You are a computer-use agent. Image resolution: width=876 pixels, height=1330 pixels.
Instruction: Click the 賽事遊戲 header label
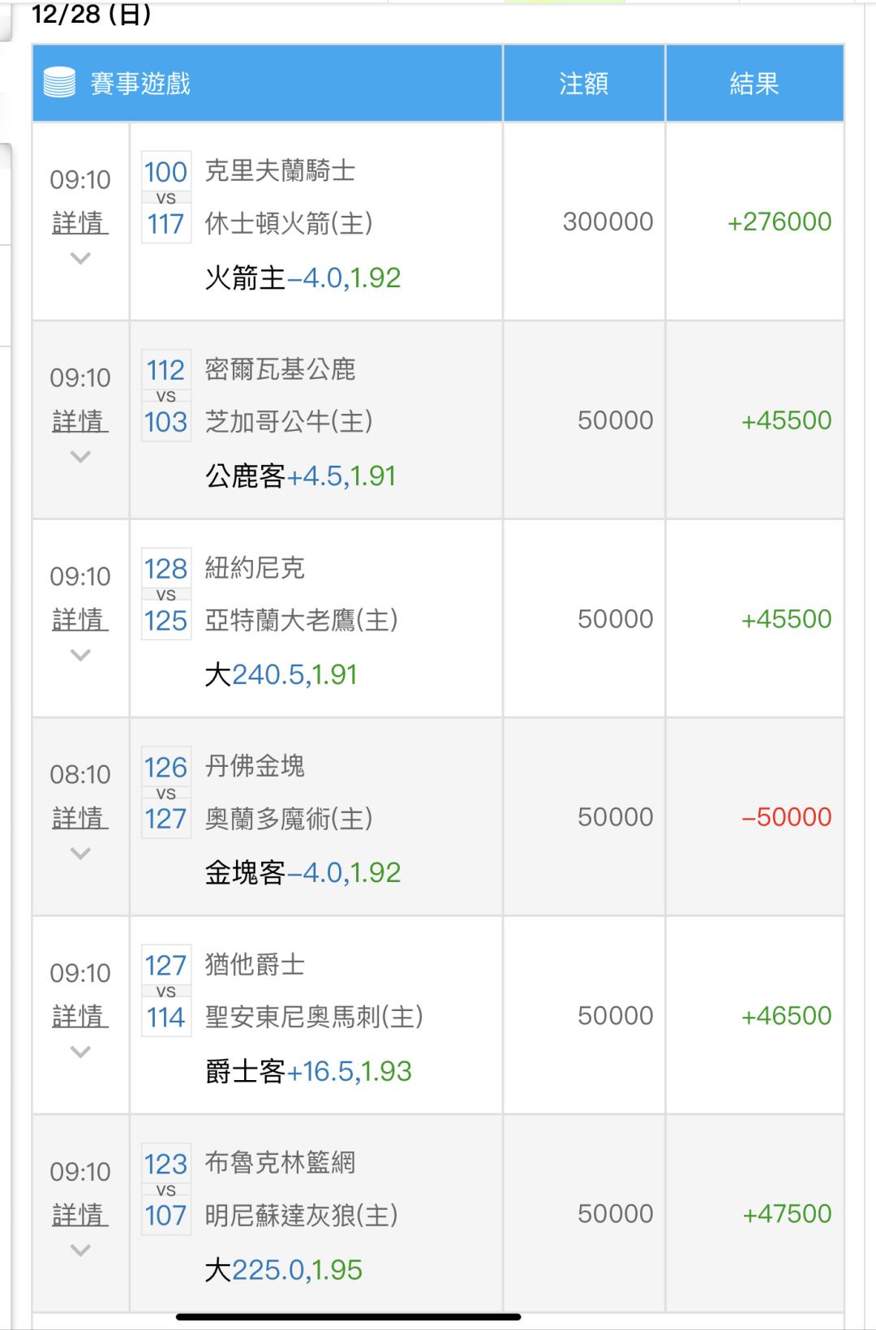tap(140, 84)
